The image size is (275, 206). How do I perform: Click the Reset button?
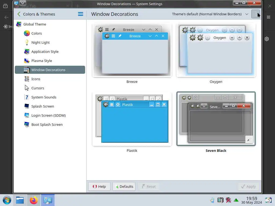(x=149, y=186)
